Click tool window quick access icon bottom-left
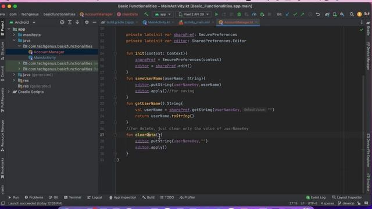The height and width of the screenshot is (209, 372). tap(3, 203)
